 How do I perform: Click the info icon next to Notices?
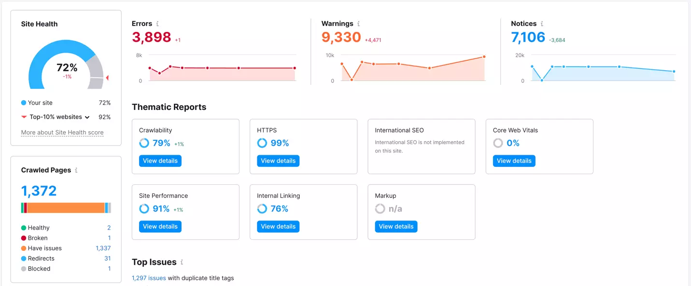542,24
